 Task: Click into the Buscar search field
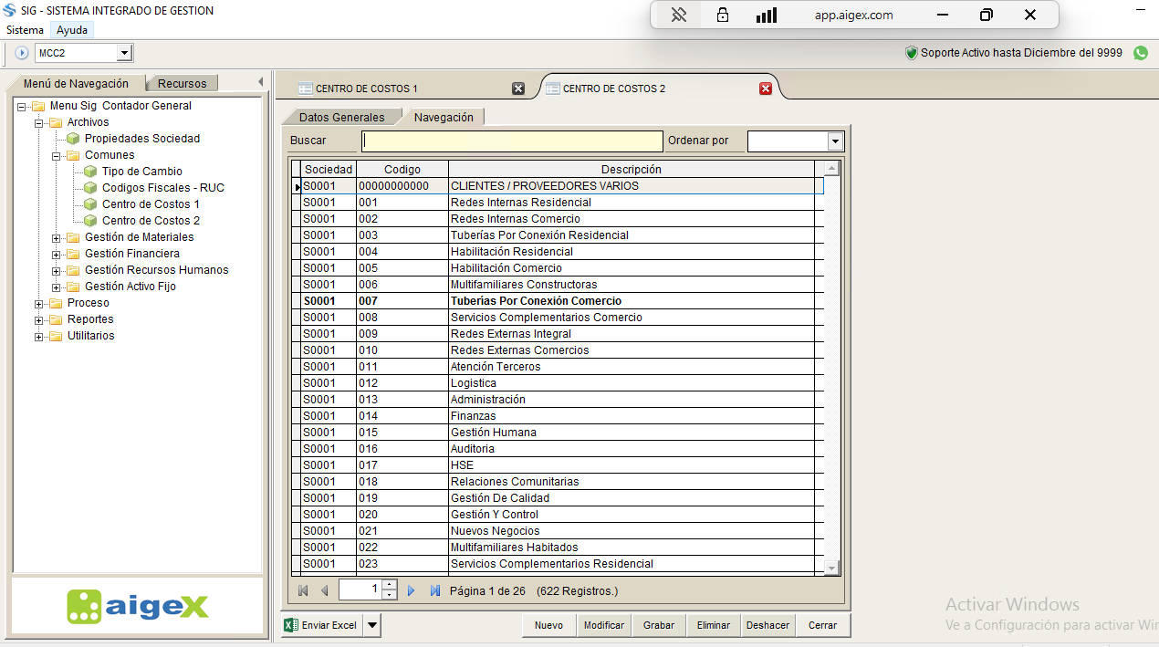pos(512,141)
